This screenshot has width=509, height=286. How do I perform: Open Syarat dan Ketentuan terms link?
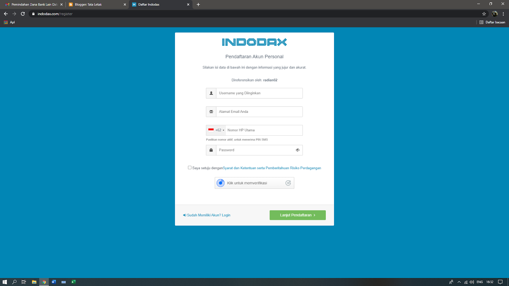272,168
